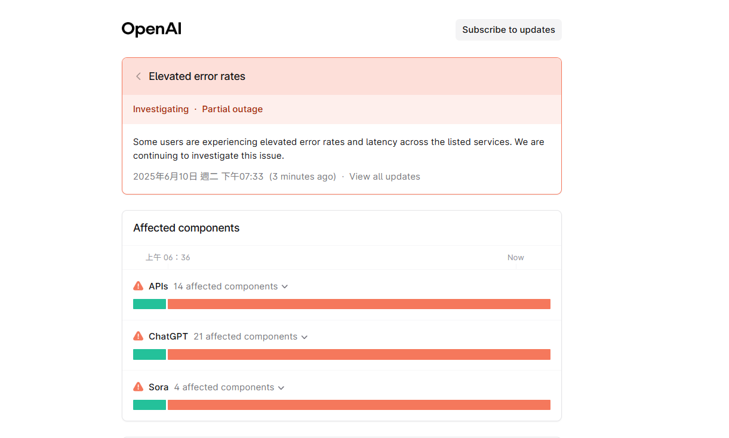Open the View all updates link

[385, 177]
